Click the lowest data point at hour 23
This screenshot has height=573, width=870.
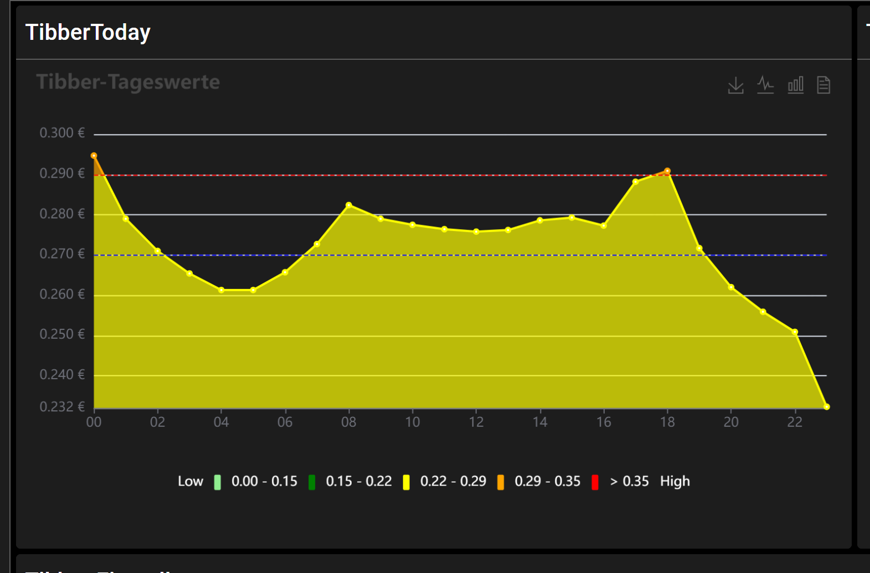coord(827,407)
